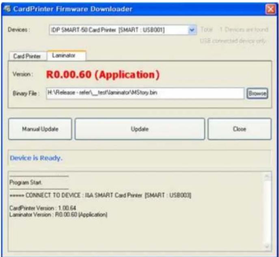Click the red R0.00.60 (Application) version text
279x257 pixels.
[x=103, y=74]
